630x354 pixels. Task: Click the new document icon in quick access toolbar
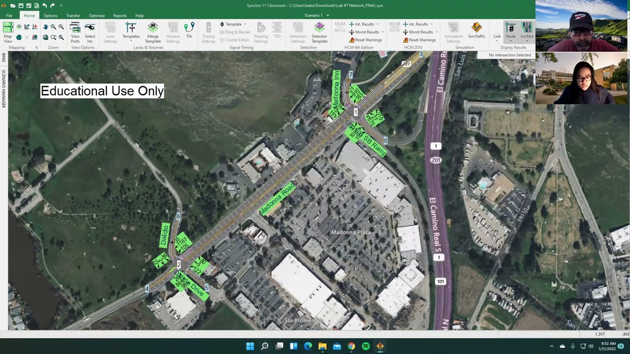(x=37, y=5)
